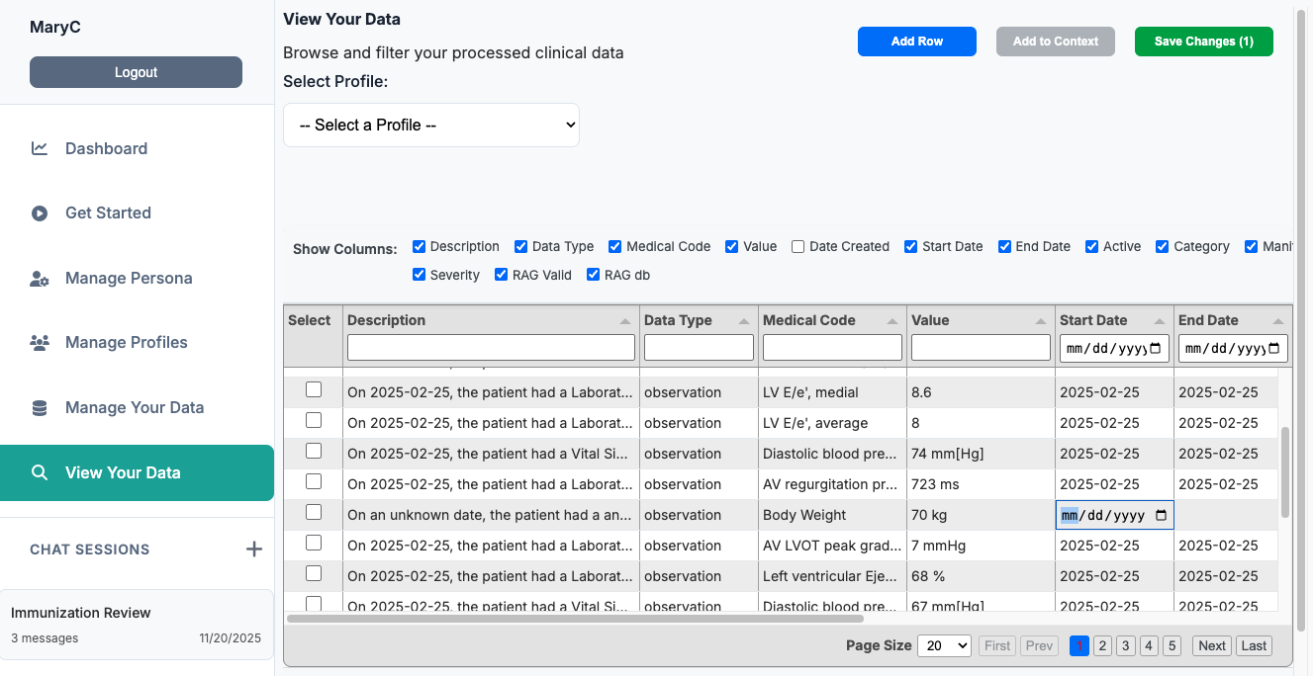
Task: Sort by the Description column arrow
Action: point(624,321)
